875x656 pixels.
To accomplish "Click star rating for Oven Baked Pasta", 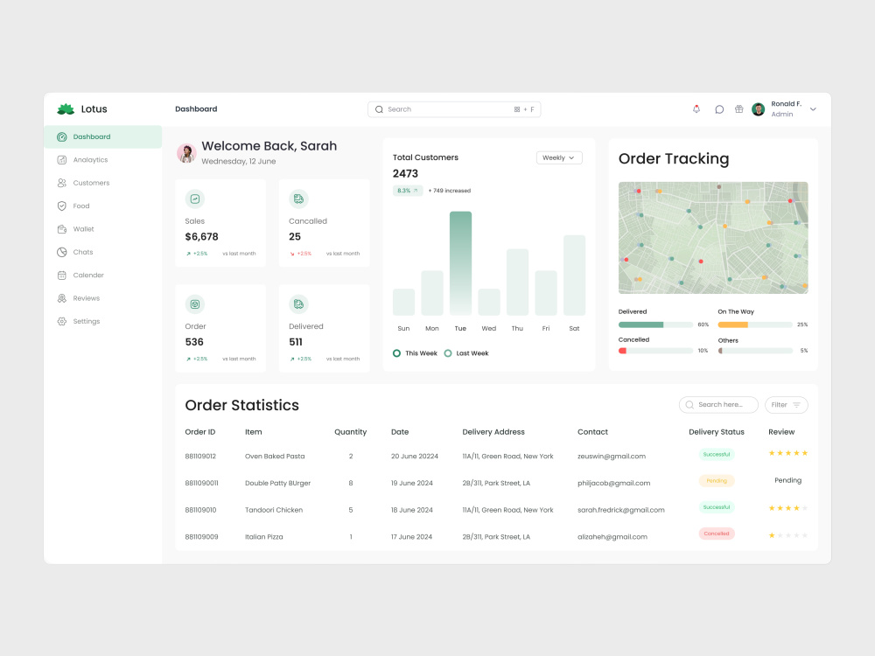I will coord(788,453).
